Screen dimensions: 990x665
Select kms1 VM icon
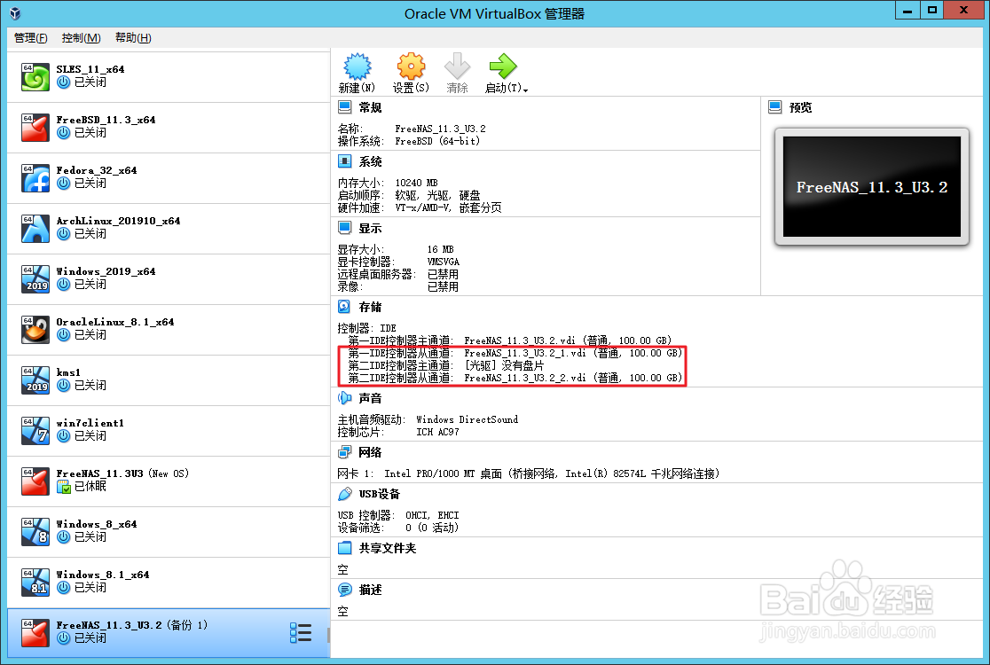pyautogui.click(x=35, y=379)
